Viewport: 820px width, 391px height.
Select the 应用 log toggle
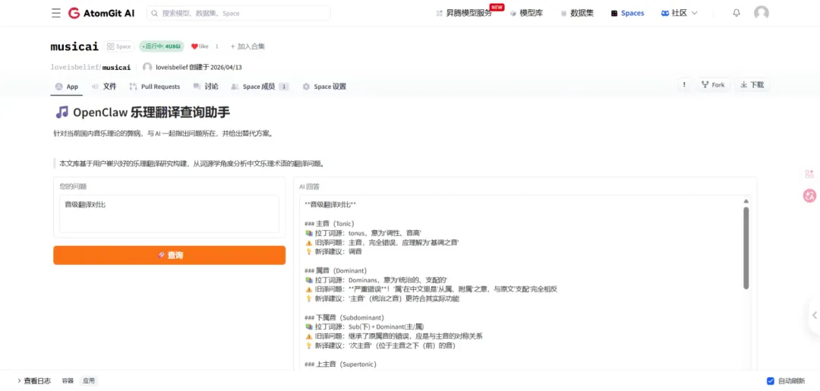coord(88,381)
